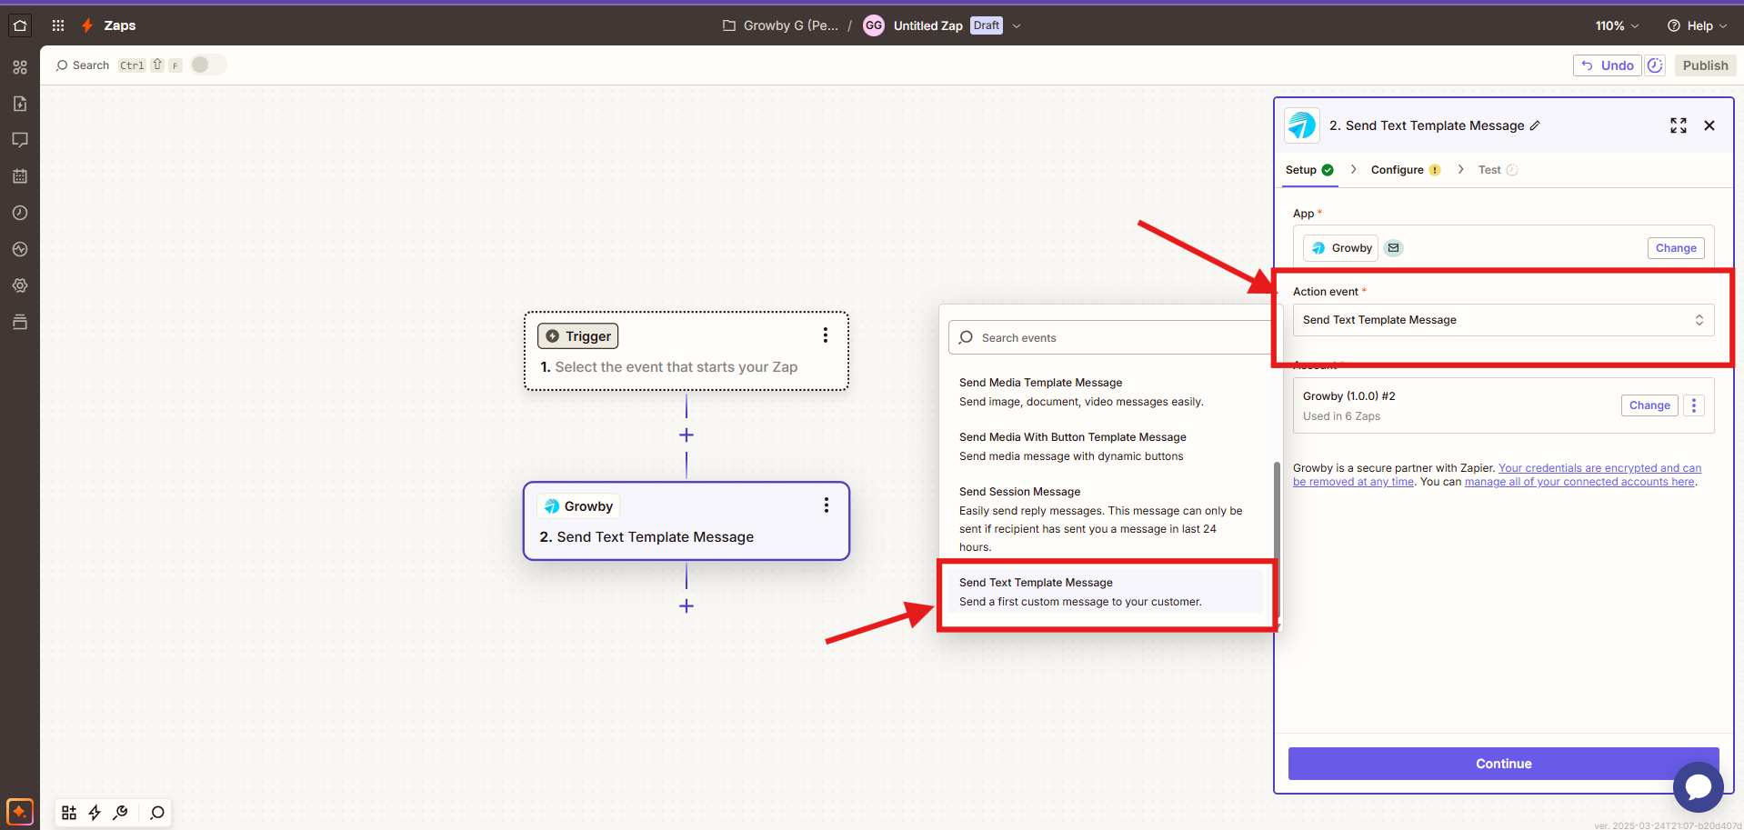This screenshot has height=830, width=1744.
Task: Select the Trigger step card
Action: tap(687, 351)
